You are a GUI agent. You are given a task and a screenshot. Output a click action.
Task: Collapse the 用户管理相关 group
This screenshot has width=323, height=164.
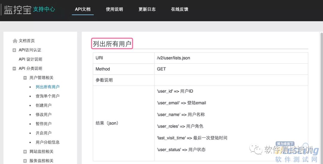(x=25, y=78)
